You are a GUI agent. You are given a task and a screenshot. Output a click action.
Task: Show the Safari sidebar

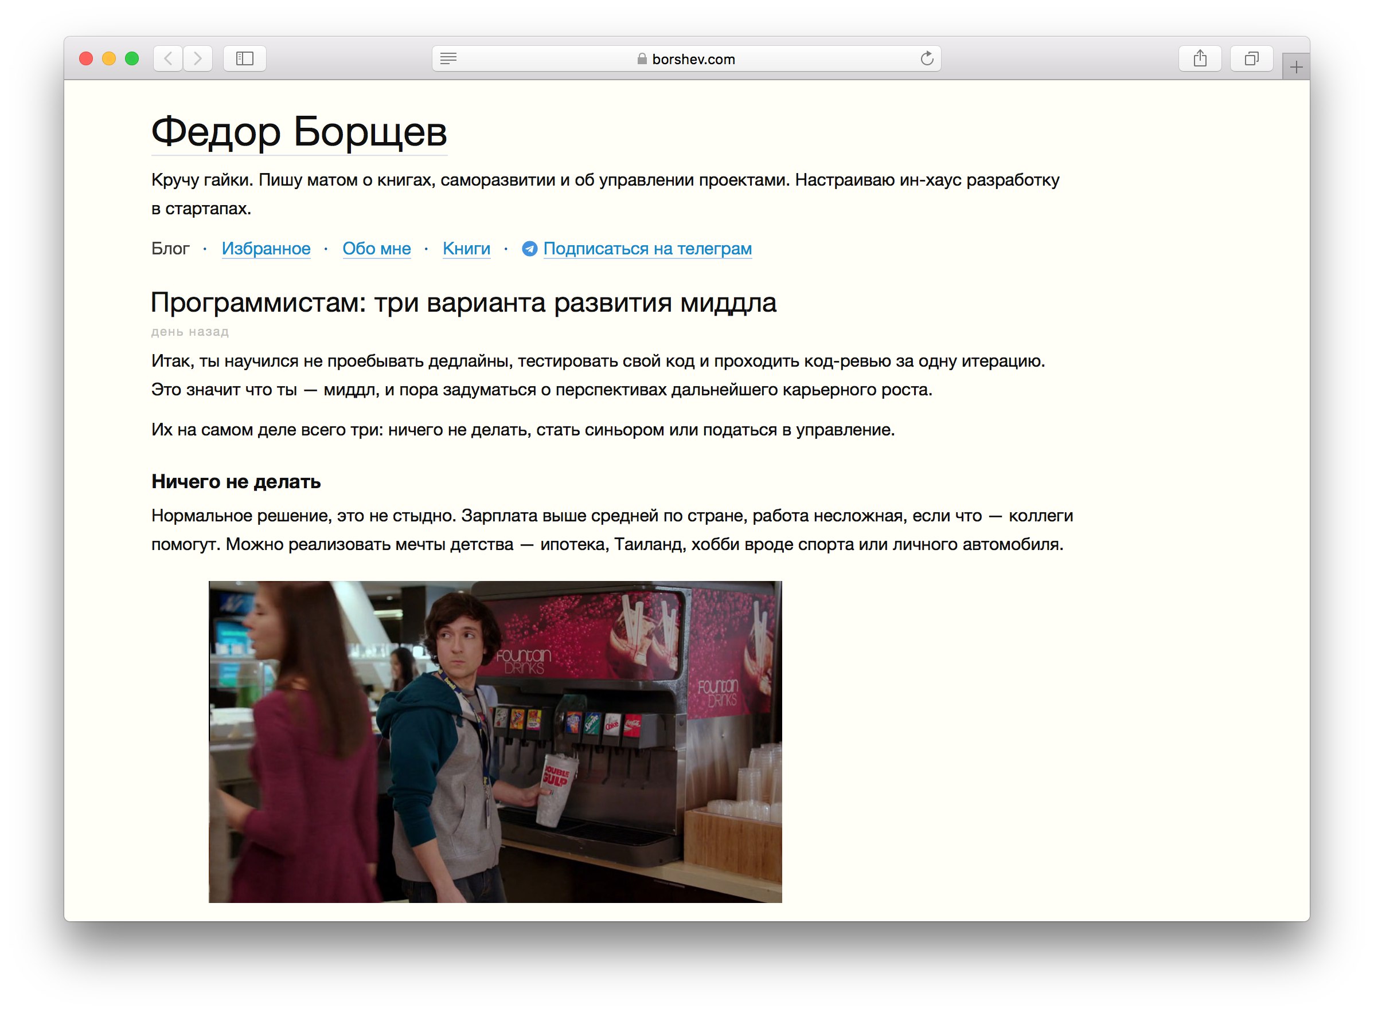pyautogui.click(x=245, y=59)
